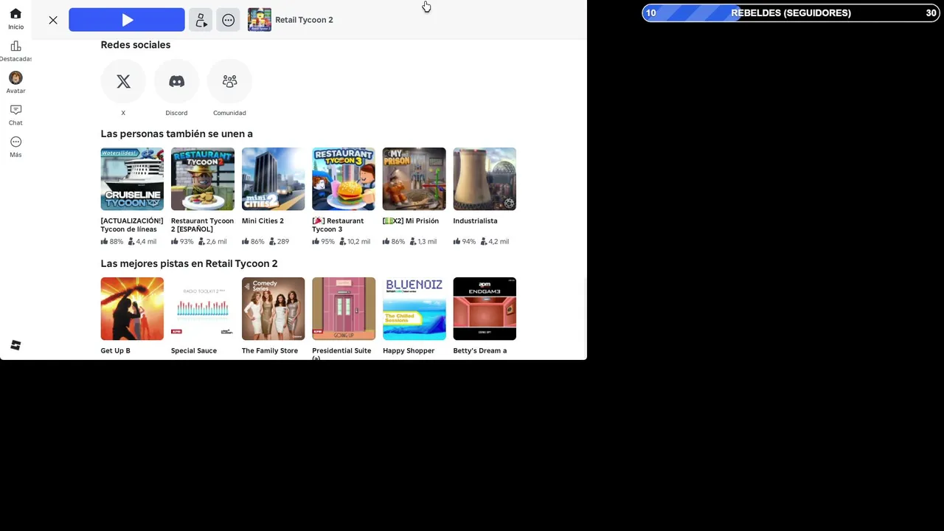Open Restaurant Tycoon 2 game thumbnail
The image size is (944, 531).
(x=203, y=179)
